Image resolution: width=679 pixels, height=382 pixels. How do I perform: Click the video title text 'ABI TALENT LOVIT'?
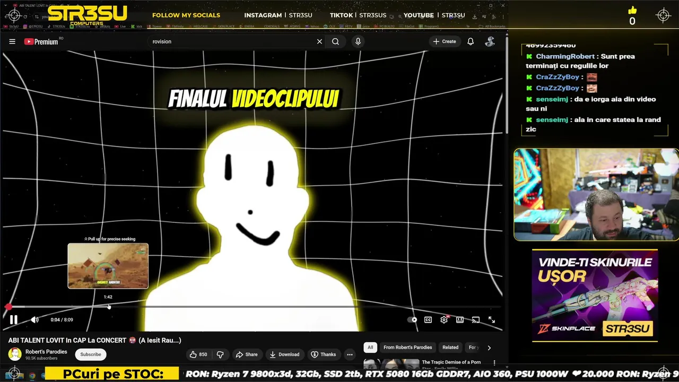click(94, 340)
